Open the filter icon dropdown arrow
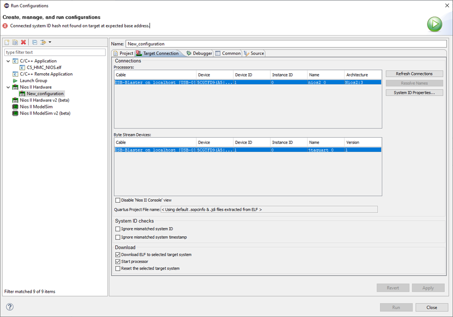Viewport: 453px width, 317px height. pyautogui.click(x=50, y=42)
